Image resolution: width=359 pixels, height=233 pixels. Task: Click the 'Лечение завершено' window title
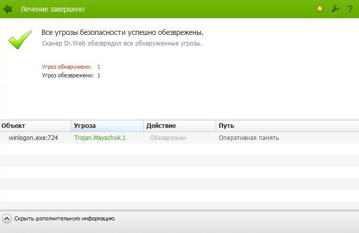click(x=52, y=9)
